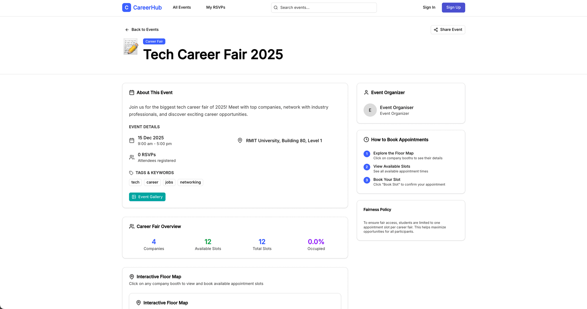This screenshot has width=587, height=309.
Task: Click the CareerHub logo icon
Action: click(126, 7)
